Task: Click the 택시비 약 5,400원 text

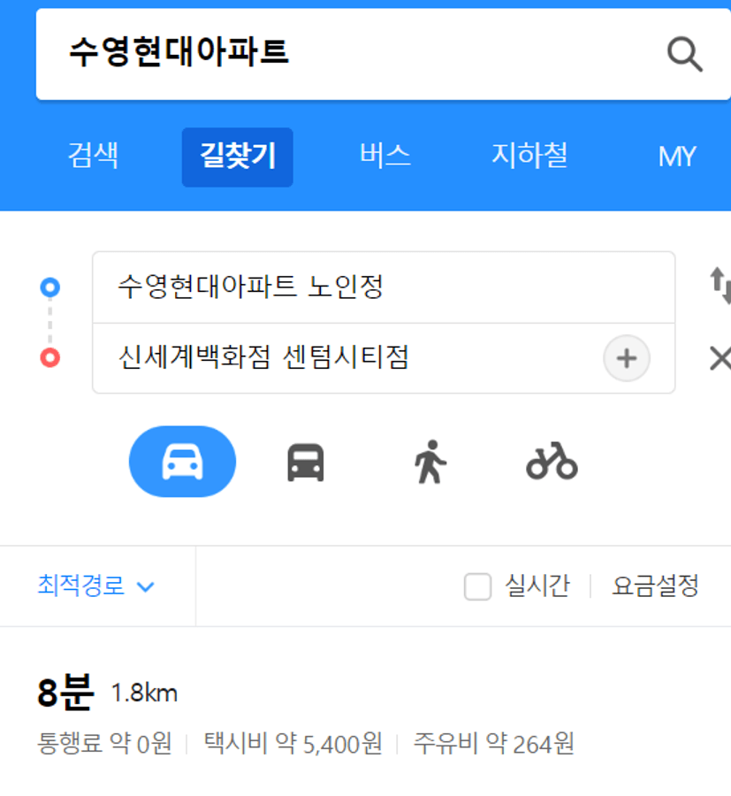Action: point(293,744)
